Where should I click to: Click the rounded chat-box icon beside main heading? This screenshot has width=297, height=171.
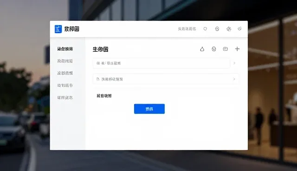click(x=226, y=49)
